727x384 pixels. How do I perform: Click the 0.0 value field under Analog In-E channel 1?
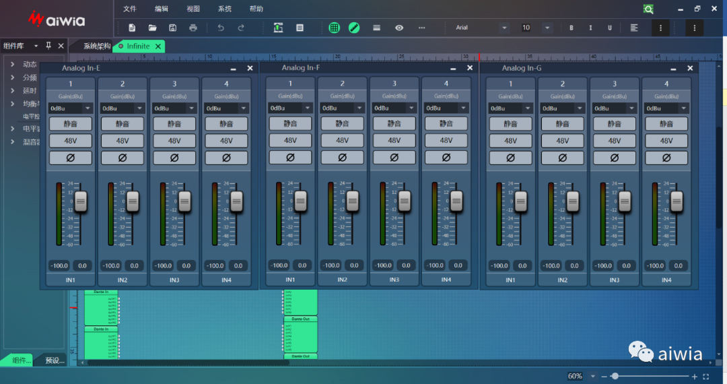click(x=82, y=265)
